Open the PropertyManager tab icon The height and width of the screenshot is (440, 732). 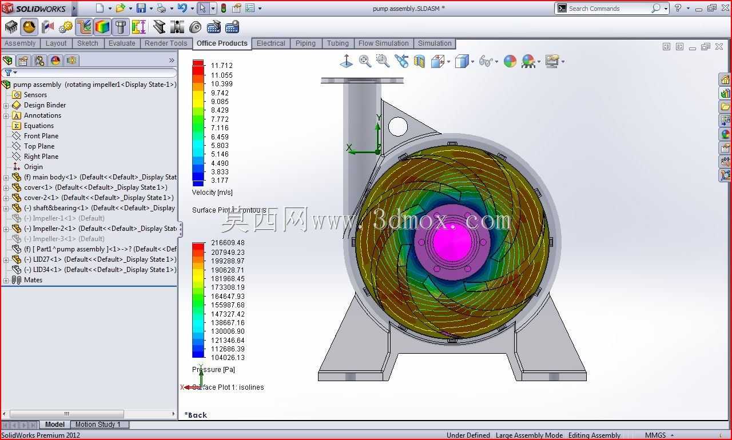pos(23,60)
